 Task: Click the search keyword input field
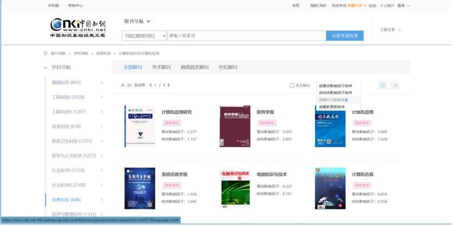(247, 36)
